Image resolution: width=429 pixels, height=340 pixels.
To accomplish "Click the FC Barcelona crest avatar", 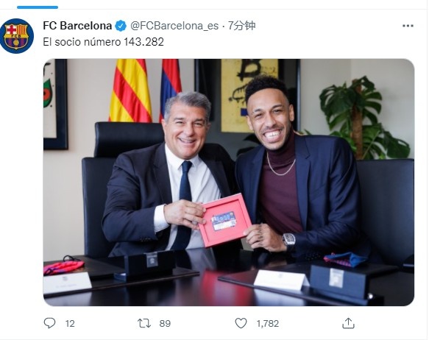I will click(17, 36).
